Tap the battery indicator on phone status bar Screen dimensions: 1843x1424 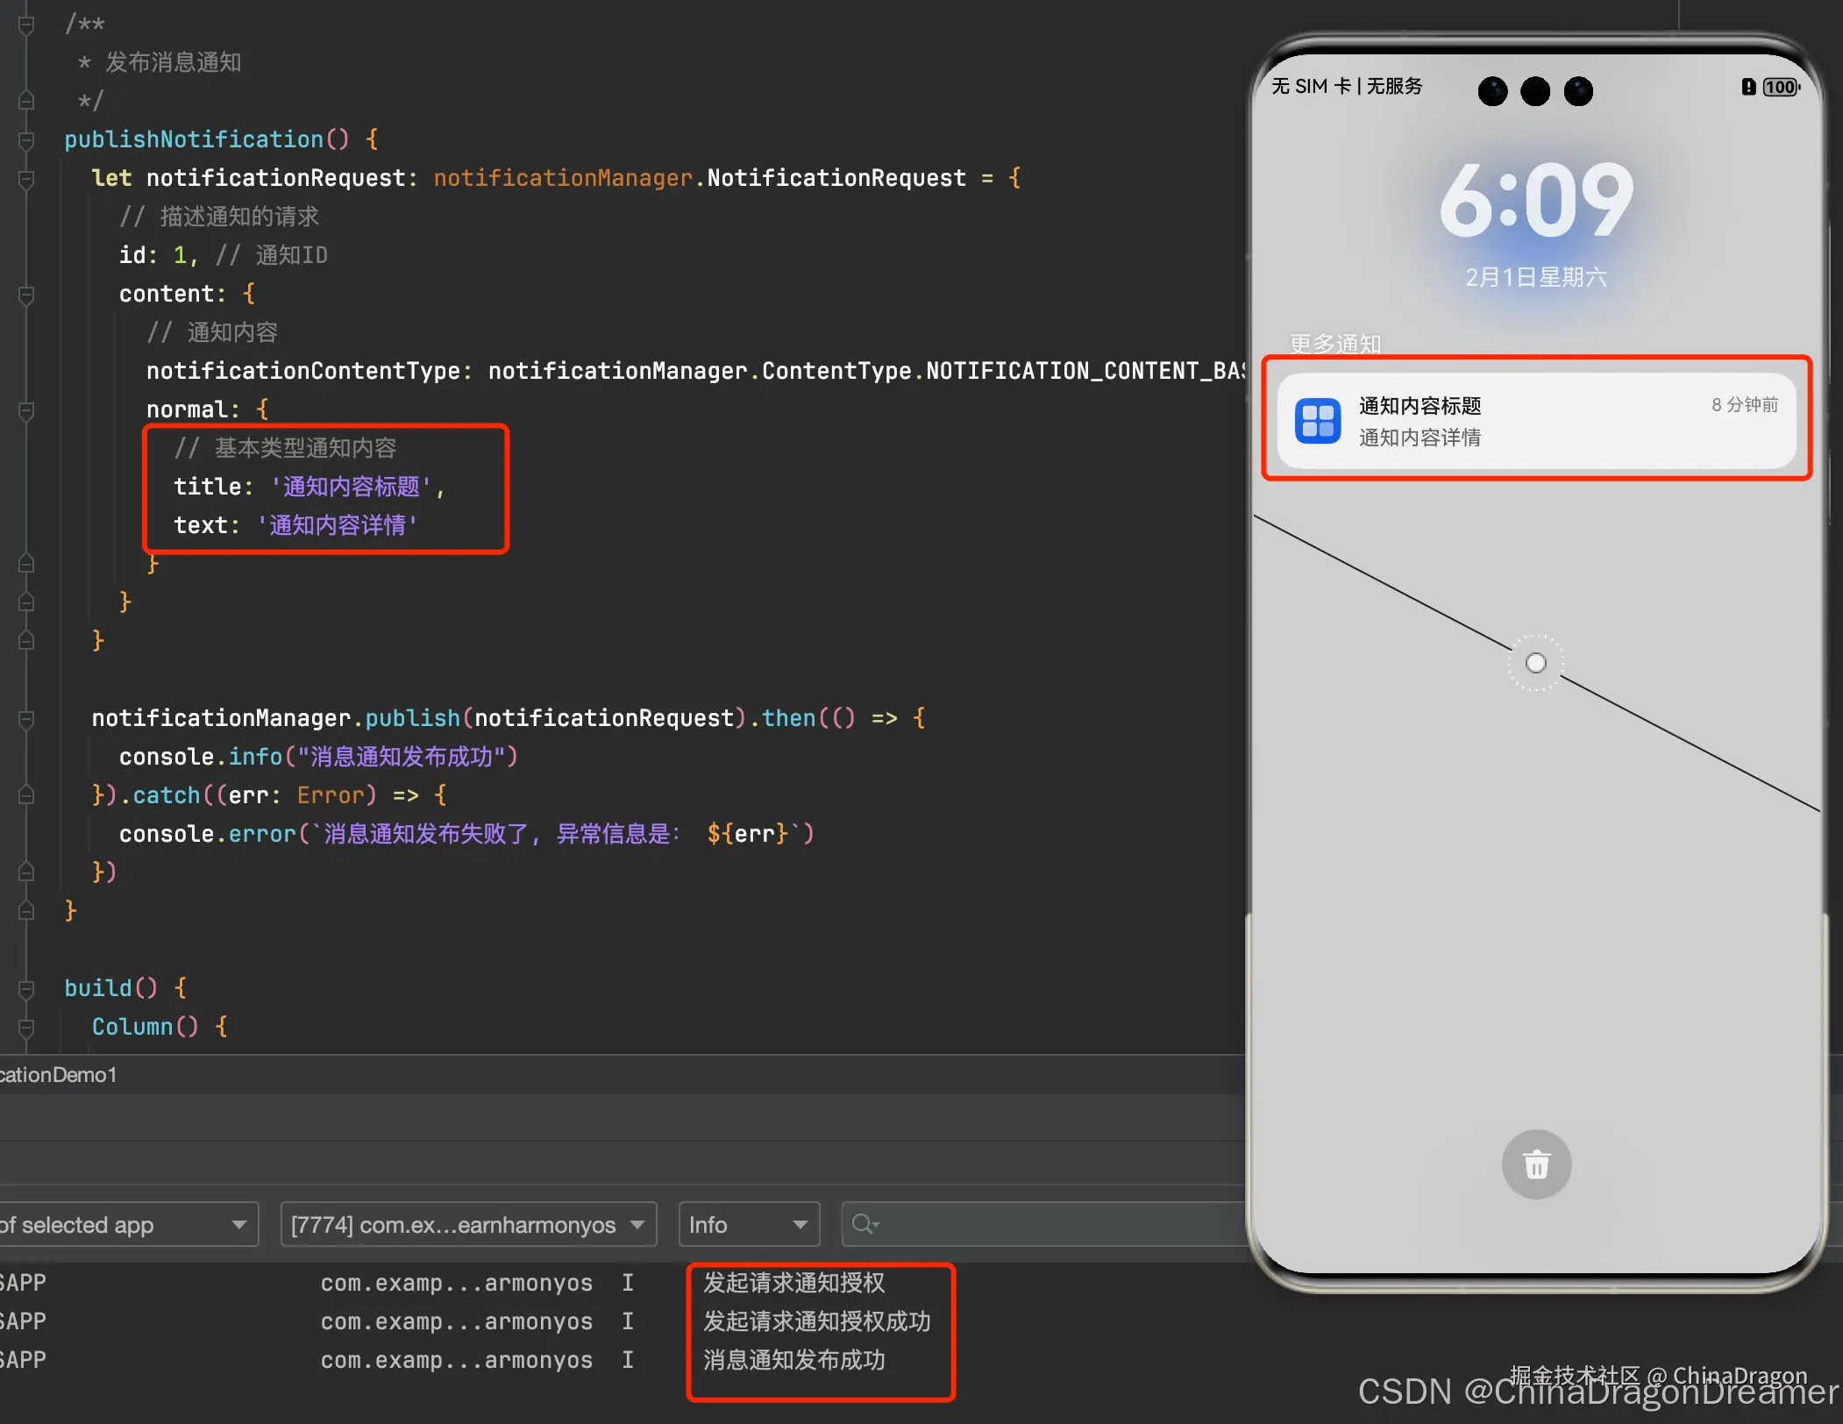click(x=1780, y=87)
